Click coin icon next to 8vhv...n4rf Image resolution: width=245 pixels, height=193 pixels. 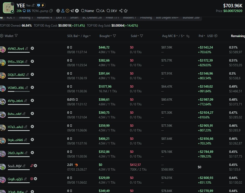(32, 113)
